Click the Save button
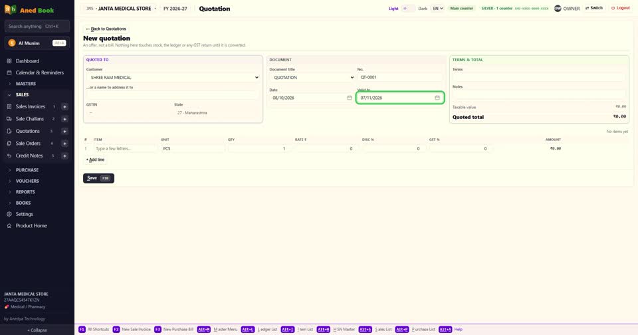Image resolution: width=638 pixels, height=335 pixels. coord(98,178)
